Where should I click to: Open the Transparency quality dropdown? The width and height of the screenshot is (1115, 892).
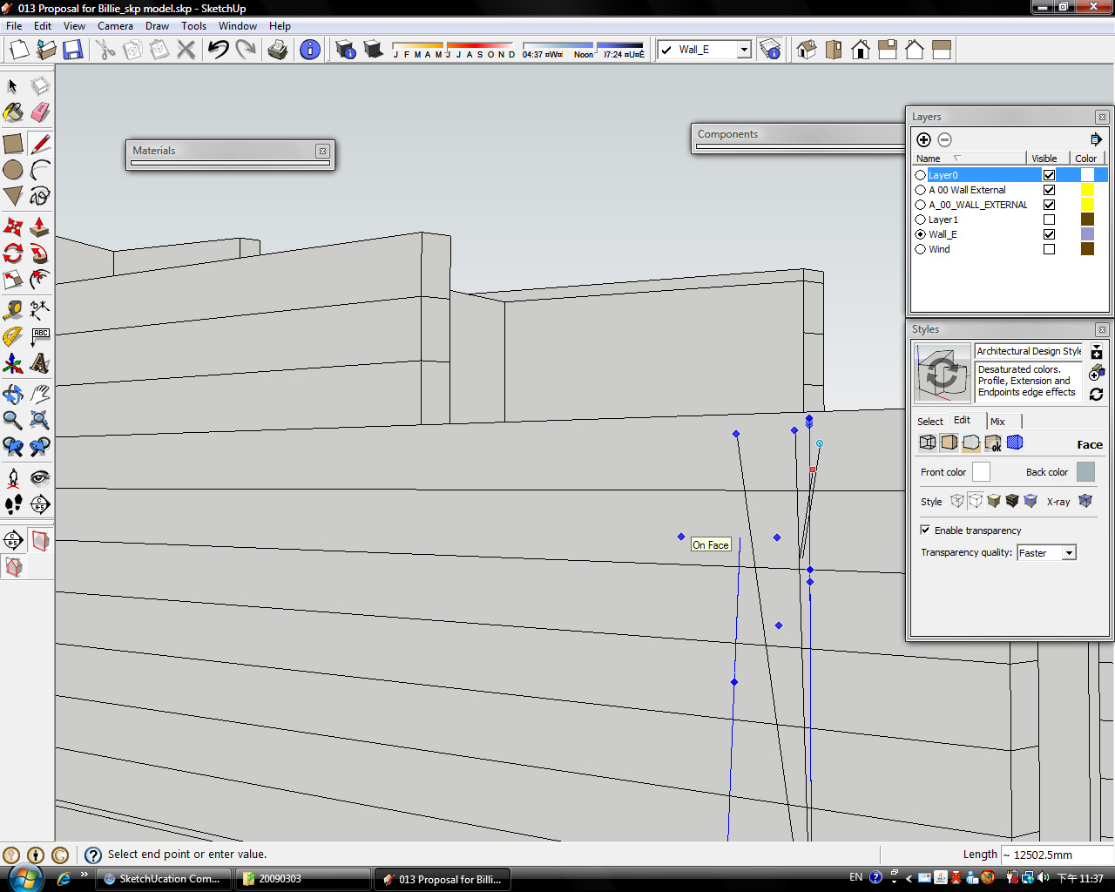(1069, 553)
